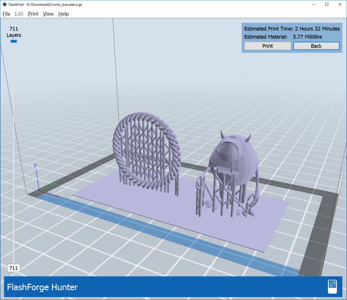Minimize the FlashPrint window
The width and height of the screenshot is (347, 300).
[x=311, y=4]
